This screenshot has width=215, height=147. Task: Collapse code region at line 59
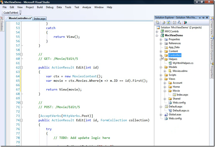point(22,54)
